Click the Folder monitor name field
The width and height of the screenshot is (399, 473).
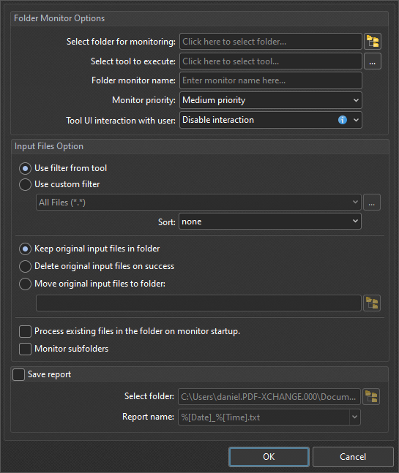pos(271,80)
